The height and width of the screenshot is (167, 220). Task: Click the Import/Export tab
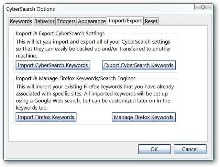point(125,21)
